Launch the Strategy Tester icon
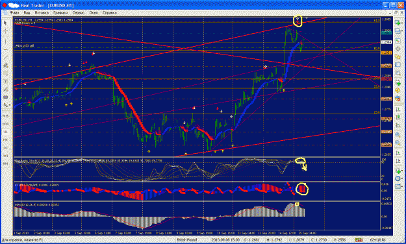406x244 pixels. pos(398,73)
